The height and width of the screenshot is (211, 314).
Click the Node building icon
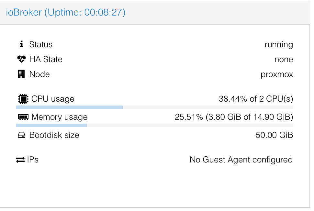point(21,74)
